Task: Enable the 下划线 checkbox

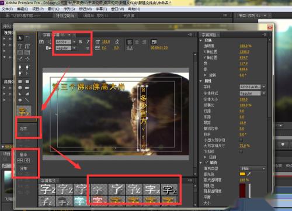Action: point(241,151)
